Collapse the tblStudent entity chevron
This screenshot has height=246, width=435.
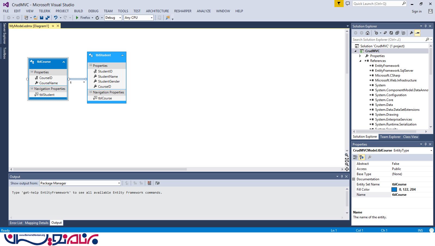[122, 55]
